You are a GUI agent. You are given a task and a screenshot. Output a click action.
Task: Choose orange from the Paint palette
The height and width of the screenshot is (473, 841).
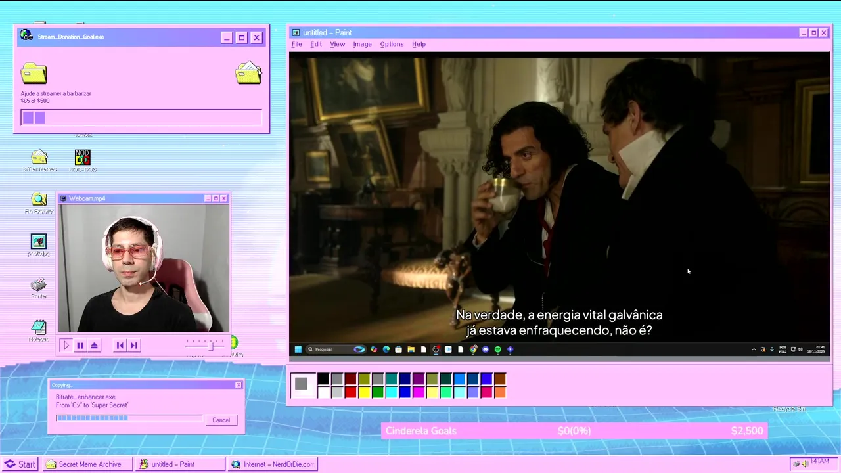pyautogui.click(x=500, y=392)
